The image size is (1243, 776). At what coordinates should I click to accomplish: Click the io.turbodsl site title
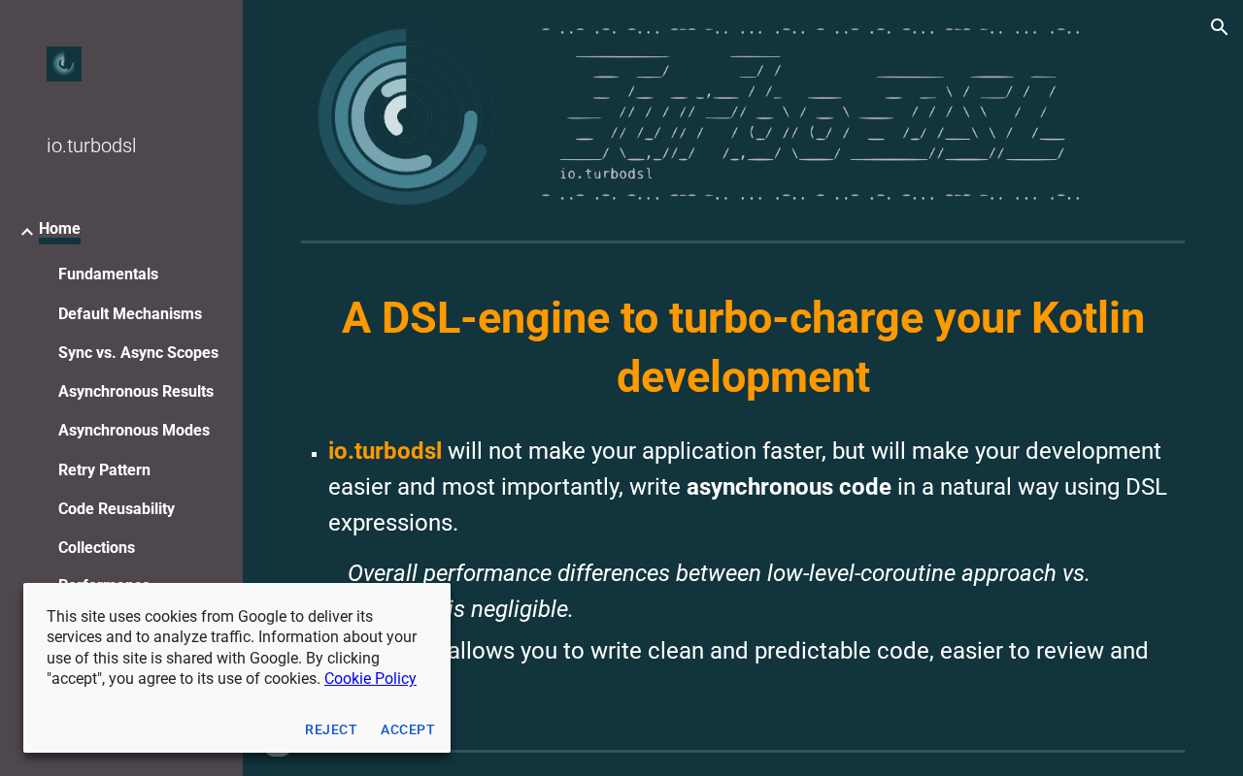[x=91, y=146]
